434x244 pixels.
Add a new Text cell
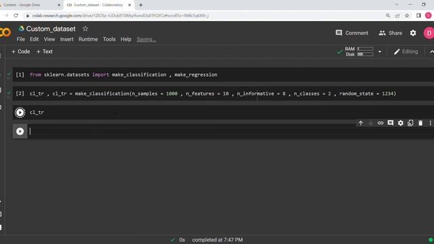pyautogui.click(x=45, y=52)
